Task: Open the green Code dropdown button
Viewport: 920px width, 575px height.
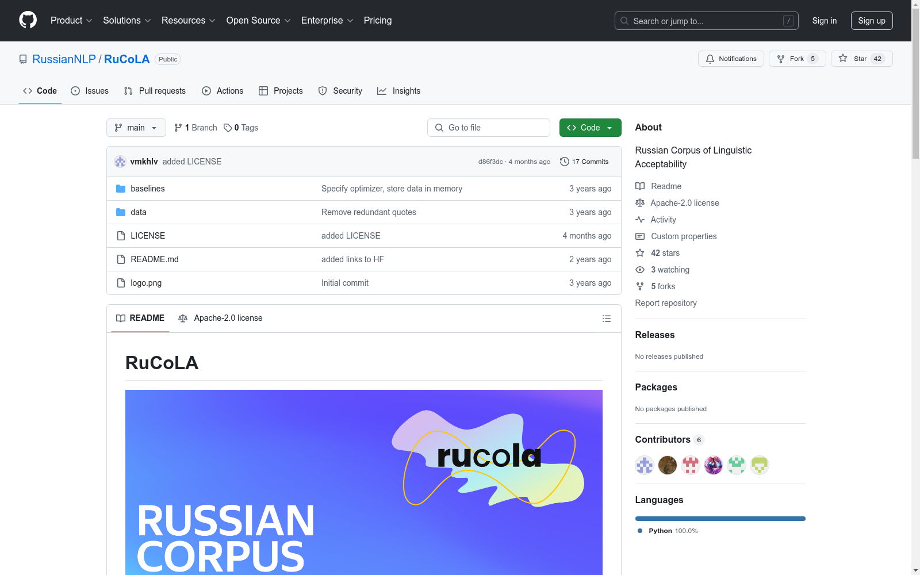Action: tap(591, 128)
